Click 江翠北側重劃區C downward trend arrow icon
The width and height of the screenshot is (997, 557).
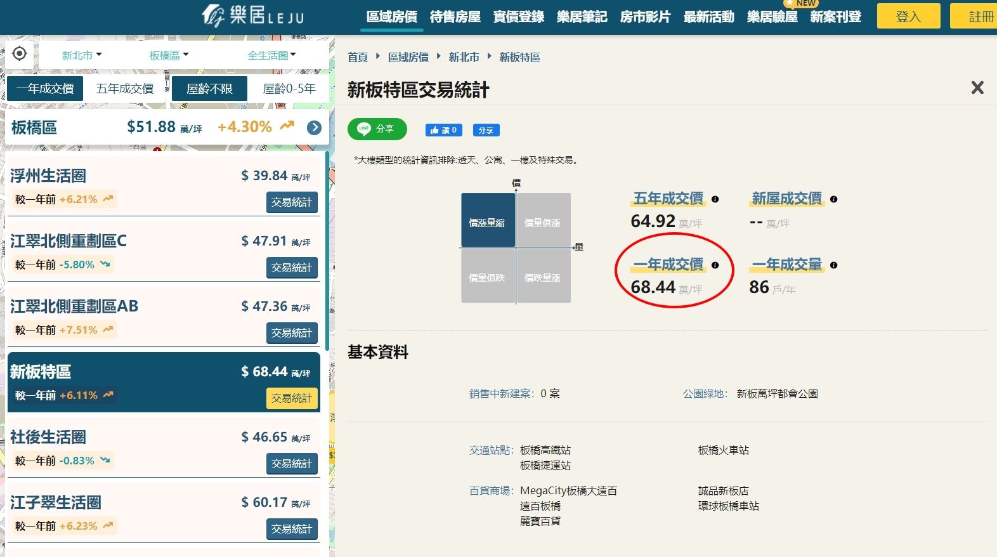(105, 264)
